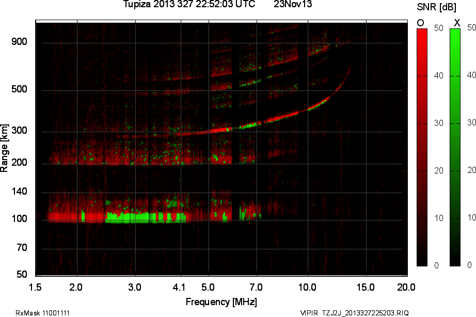Click the 'X' label above the green bar
Image resolution: width=476 pixels, height=317 pixels.
pyautogui.click(x=456, y=23)
